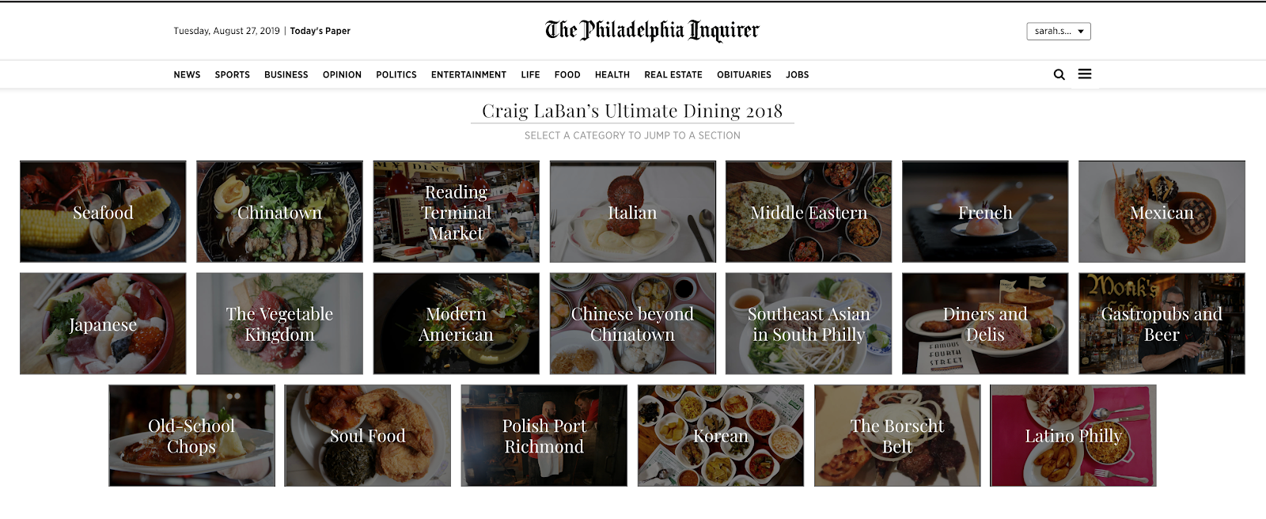
Task: Click the Craig LaBan's Ultimate Dining heading
Action: (632, 111)
